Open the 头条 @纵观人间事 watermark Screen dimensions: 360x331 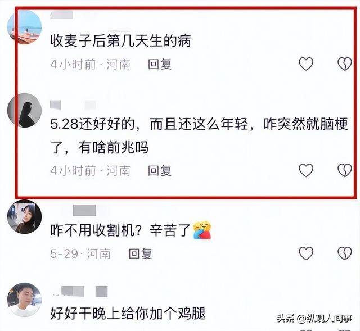point(314,319)
